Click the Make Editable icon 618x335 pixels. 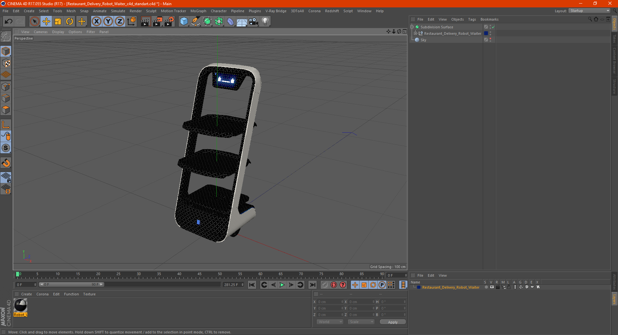coord(6,37)
